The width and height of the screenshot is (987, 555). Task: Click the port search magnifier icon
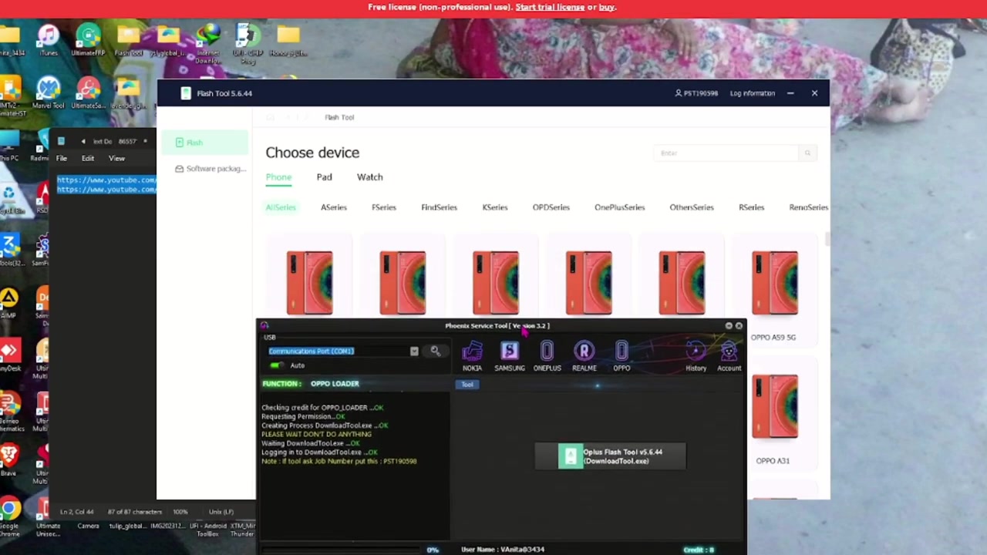(435, 351)
